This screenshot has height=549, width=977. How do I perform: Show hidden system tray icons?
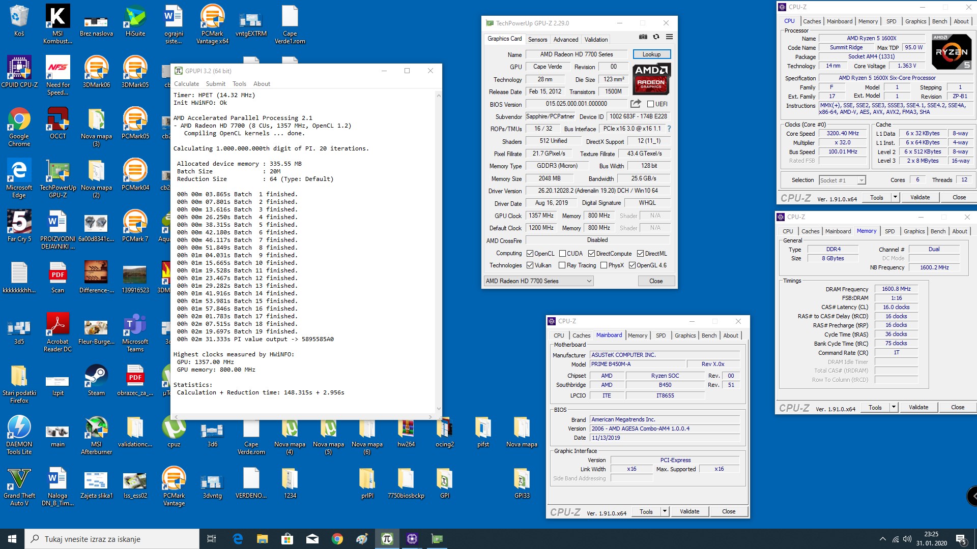[x=882, y=539]
